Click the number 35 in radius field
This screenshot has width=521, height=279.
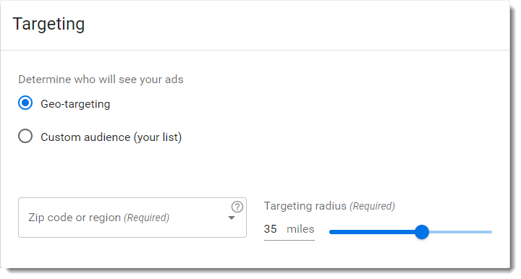pos(270,229)
